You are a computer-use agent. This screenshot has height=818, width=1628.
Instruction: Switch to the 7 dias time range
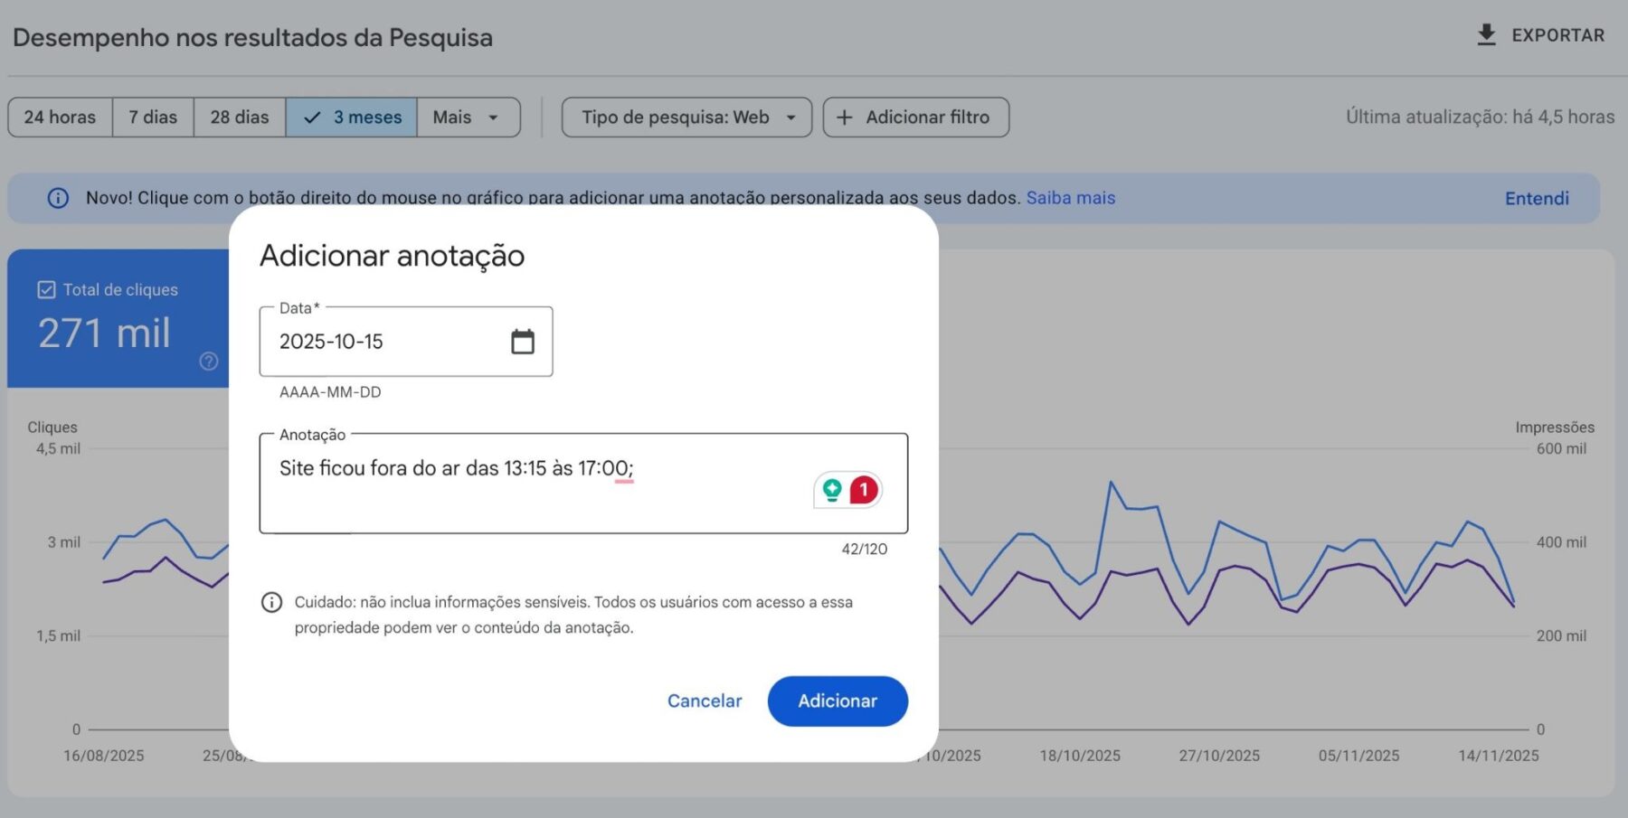point(152,117)
